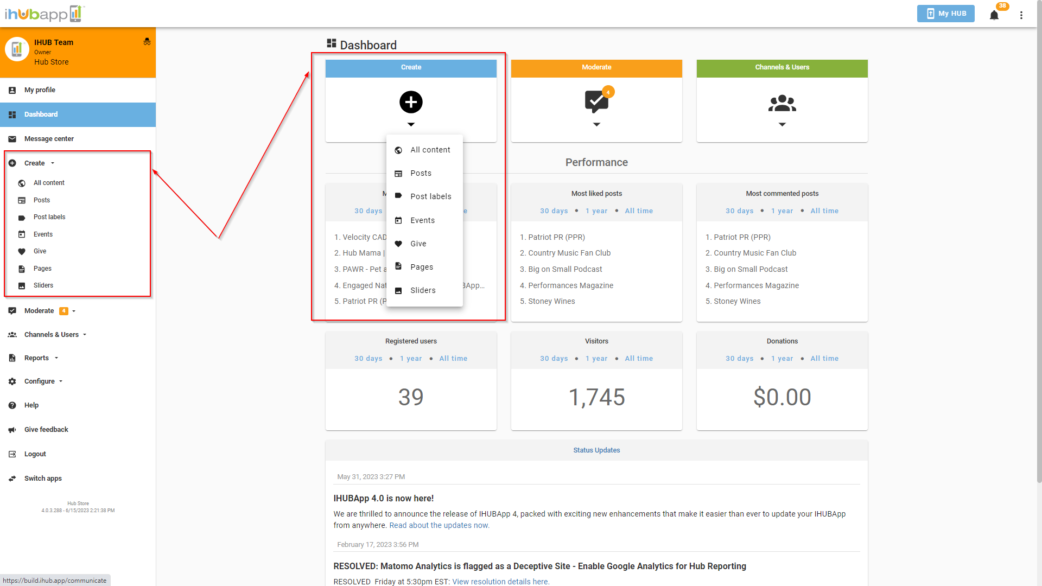
Task: Click the sidebar Sliders image icon
Action: point(22,285)
